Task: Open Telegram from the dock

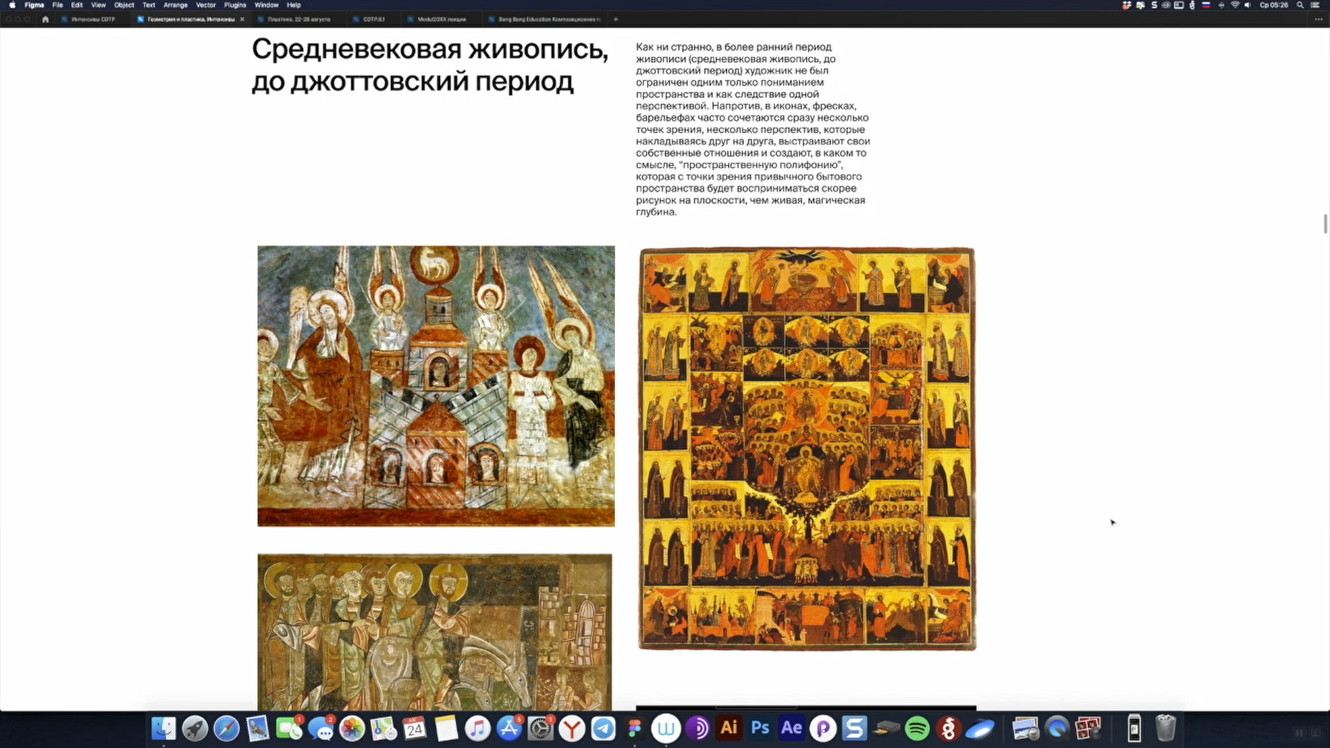Action: click(x=603, y=729)
